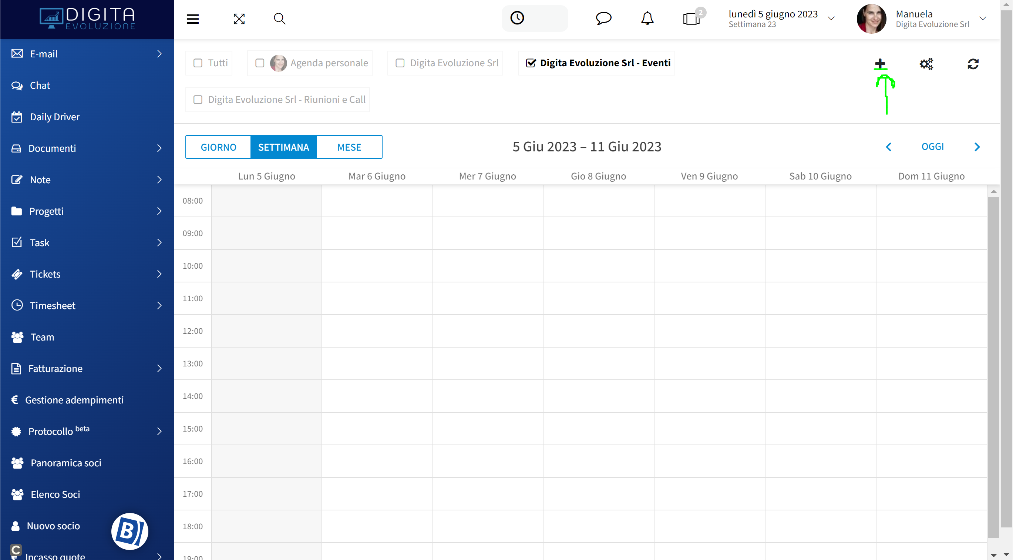Open Panoramica soci menu item
Screen dimensions: 1013x560
click(x=87, y=463)
